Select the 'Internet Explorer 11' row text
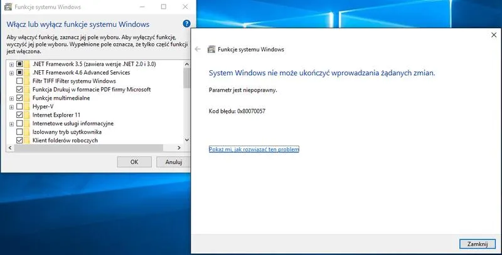This screenshot has height=255, width=502. (56, 115)
